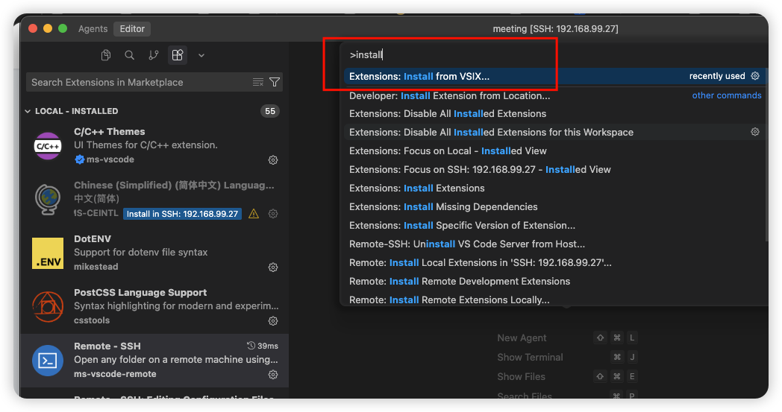Viewport: 782px width, 412px height.
Task: Clear extensions search results icon
Action: (258, 82)
